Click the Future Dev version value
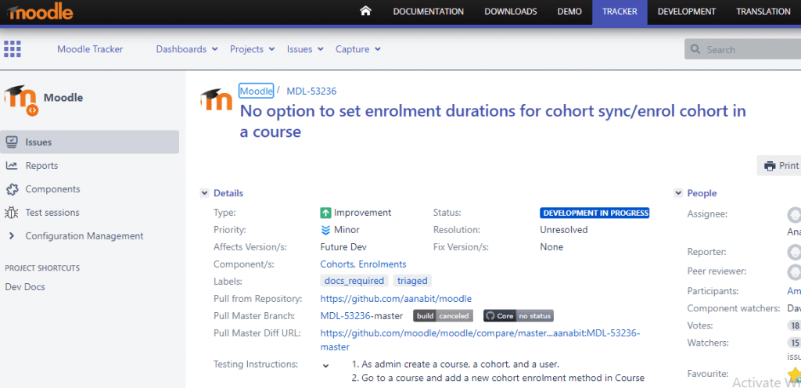Screen dimensions: 801x388 pos(343,247)
